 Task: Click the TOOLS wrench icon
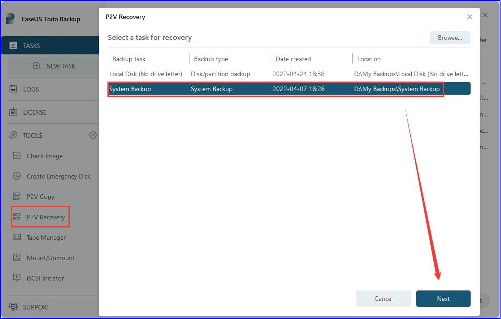[13, 135]
